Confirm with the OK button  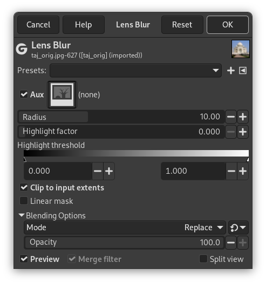click(228, 25)
